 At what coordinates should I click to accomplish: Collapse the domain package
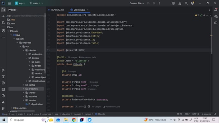click(x=26, y=58)
